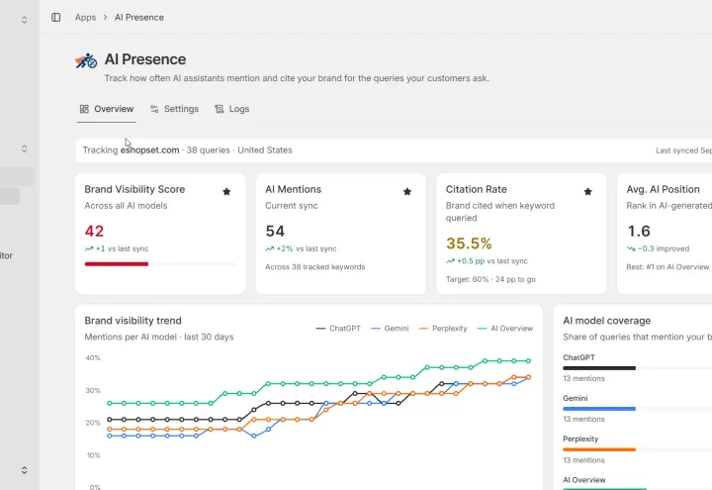Toggle star on Citation Rate card
The image size is (712, 490).
click(588, 192)
